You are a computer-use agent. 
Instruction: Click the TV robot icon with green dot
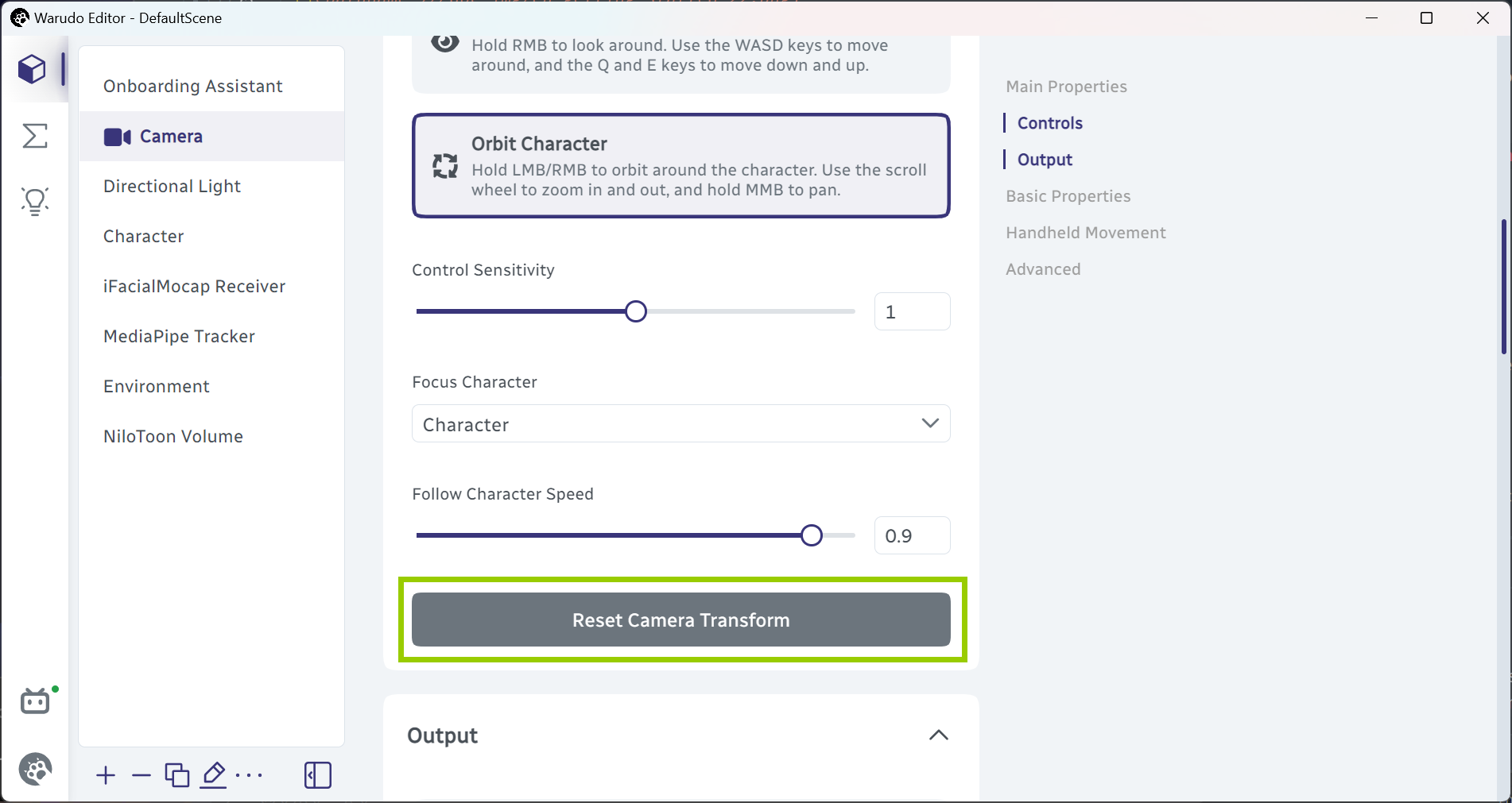37,701
